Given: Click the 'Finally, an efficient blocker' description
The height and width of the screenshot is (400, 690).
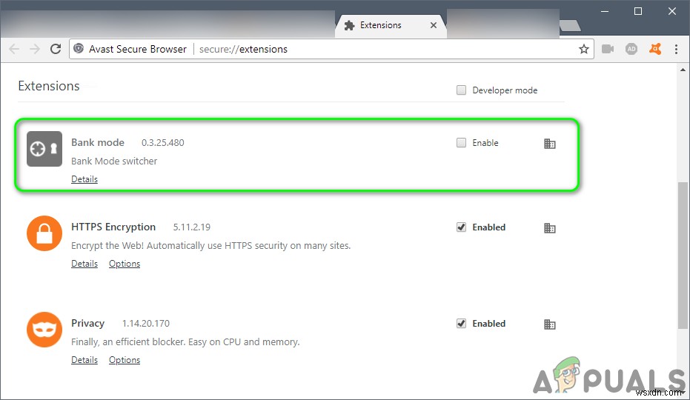Looking at the screenshot, I should coord(185,342).
